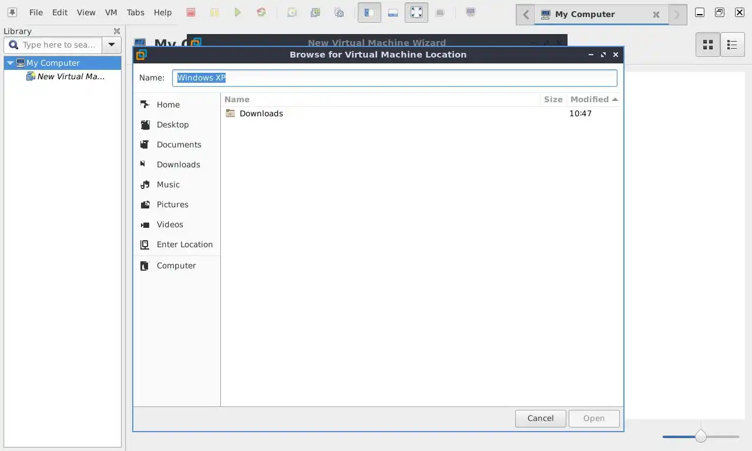Open the VM menu
The width and height of the screenshot is (752, 451).
pyautogui.click(x=111, y=12)
